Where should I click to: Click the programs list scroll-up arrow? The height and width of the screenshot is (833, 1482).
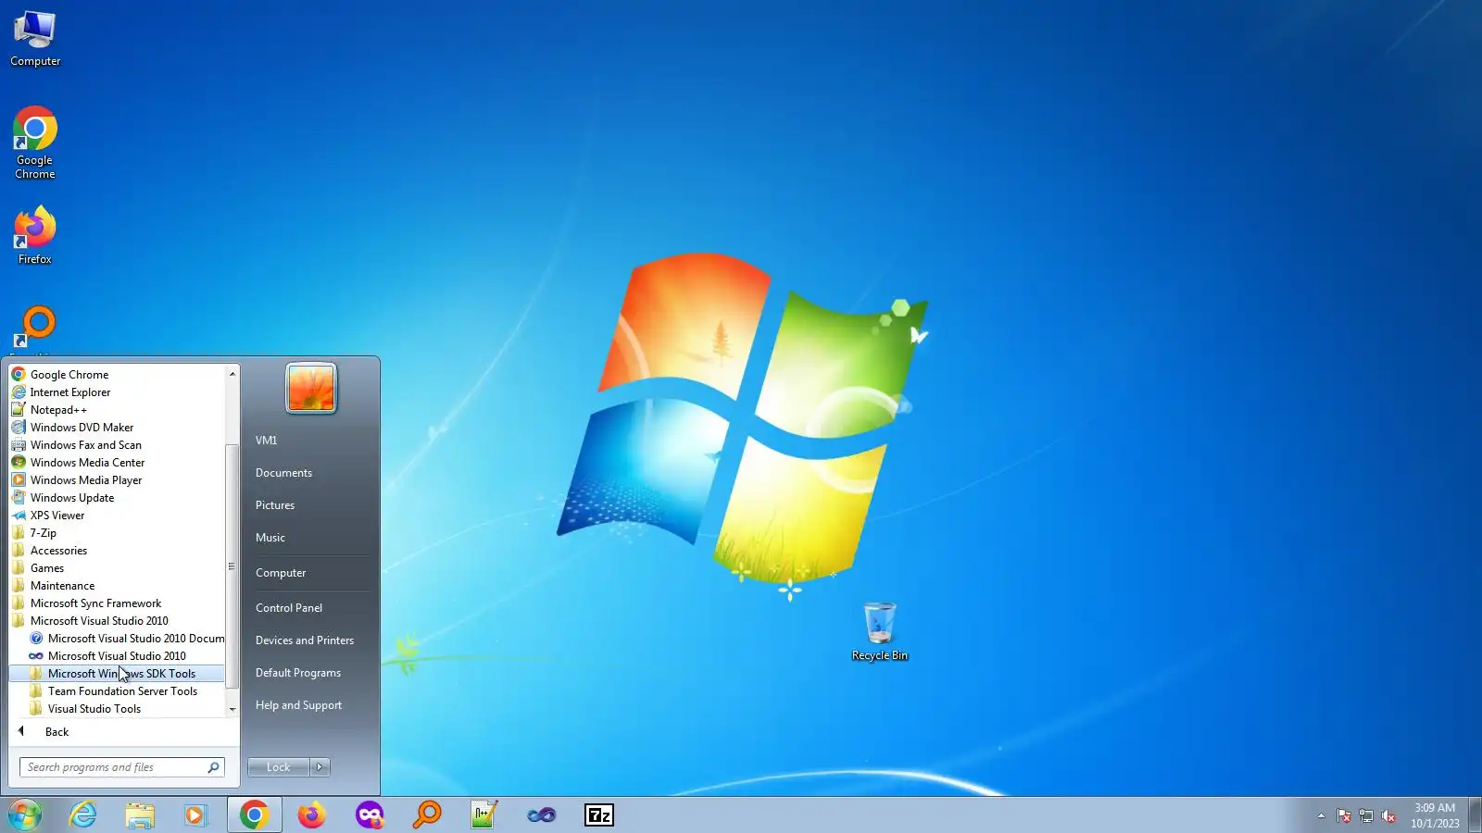[x=232, y=374]
